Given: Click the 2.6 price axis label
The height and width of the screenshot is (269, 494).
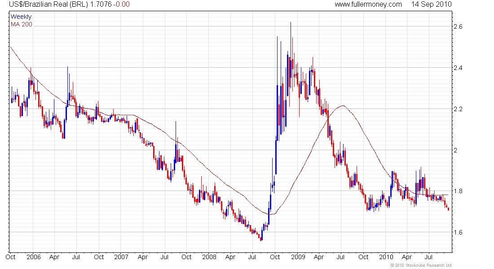Looking at the screenshot, I should tap(458, 26).
